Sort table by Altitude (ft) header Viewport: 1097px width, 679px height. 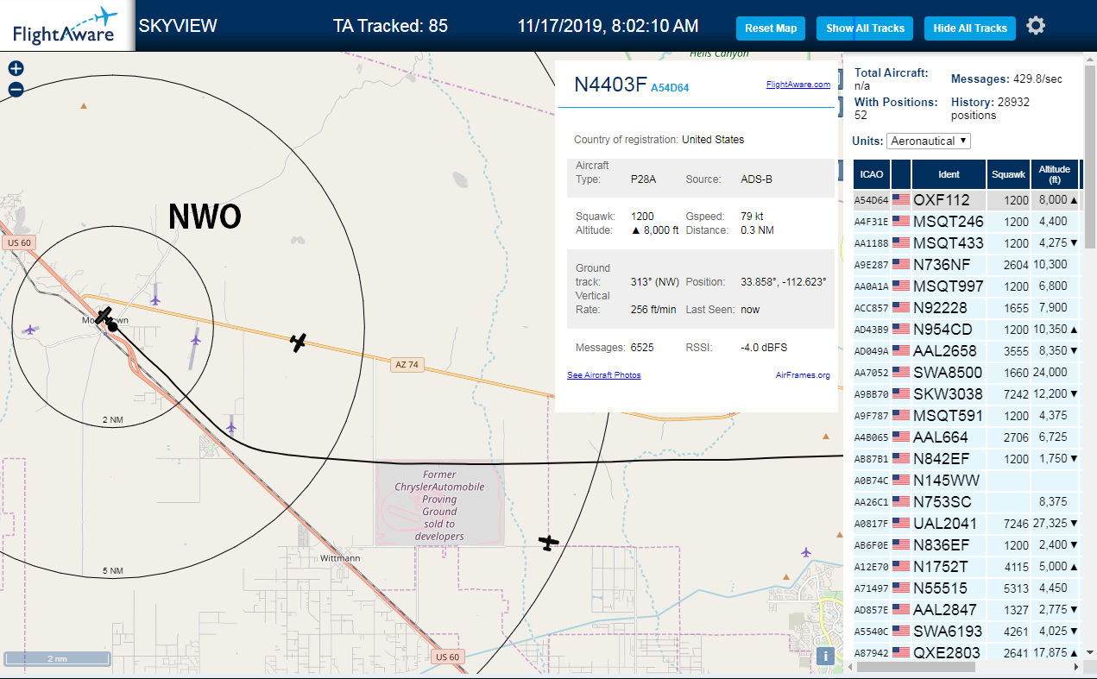(1055, 174)
